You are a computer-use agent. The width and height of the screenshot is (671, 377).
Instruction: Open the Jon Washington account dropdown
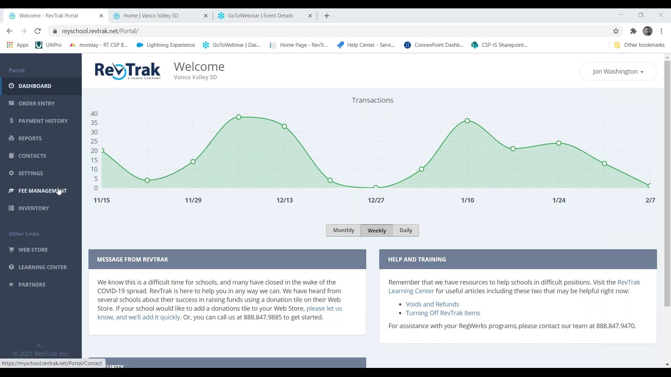pos(618,71)
